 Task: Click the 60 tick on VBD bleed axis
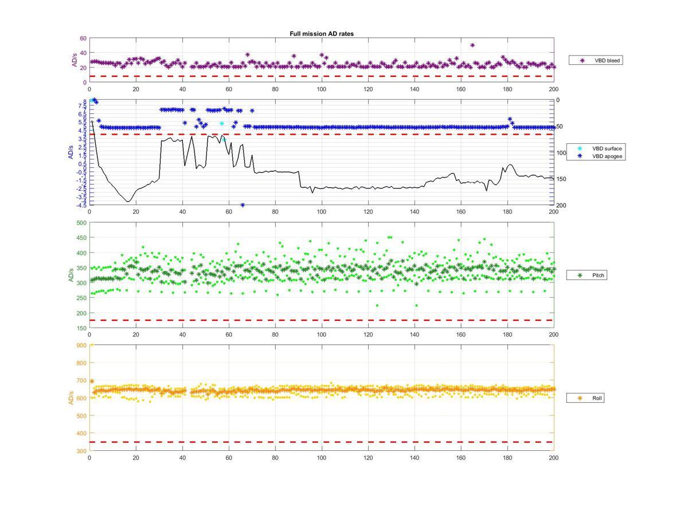coord(83,38)
